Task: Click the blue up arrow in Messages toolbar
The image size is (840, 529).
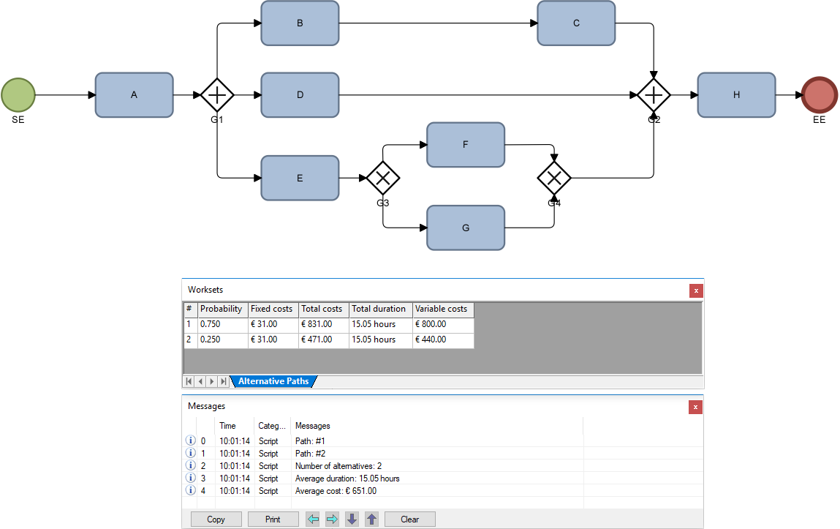Action: tap(372, 519)
